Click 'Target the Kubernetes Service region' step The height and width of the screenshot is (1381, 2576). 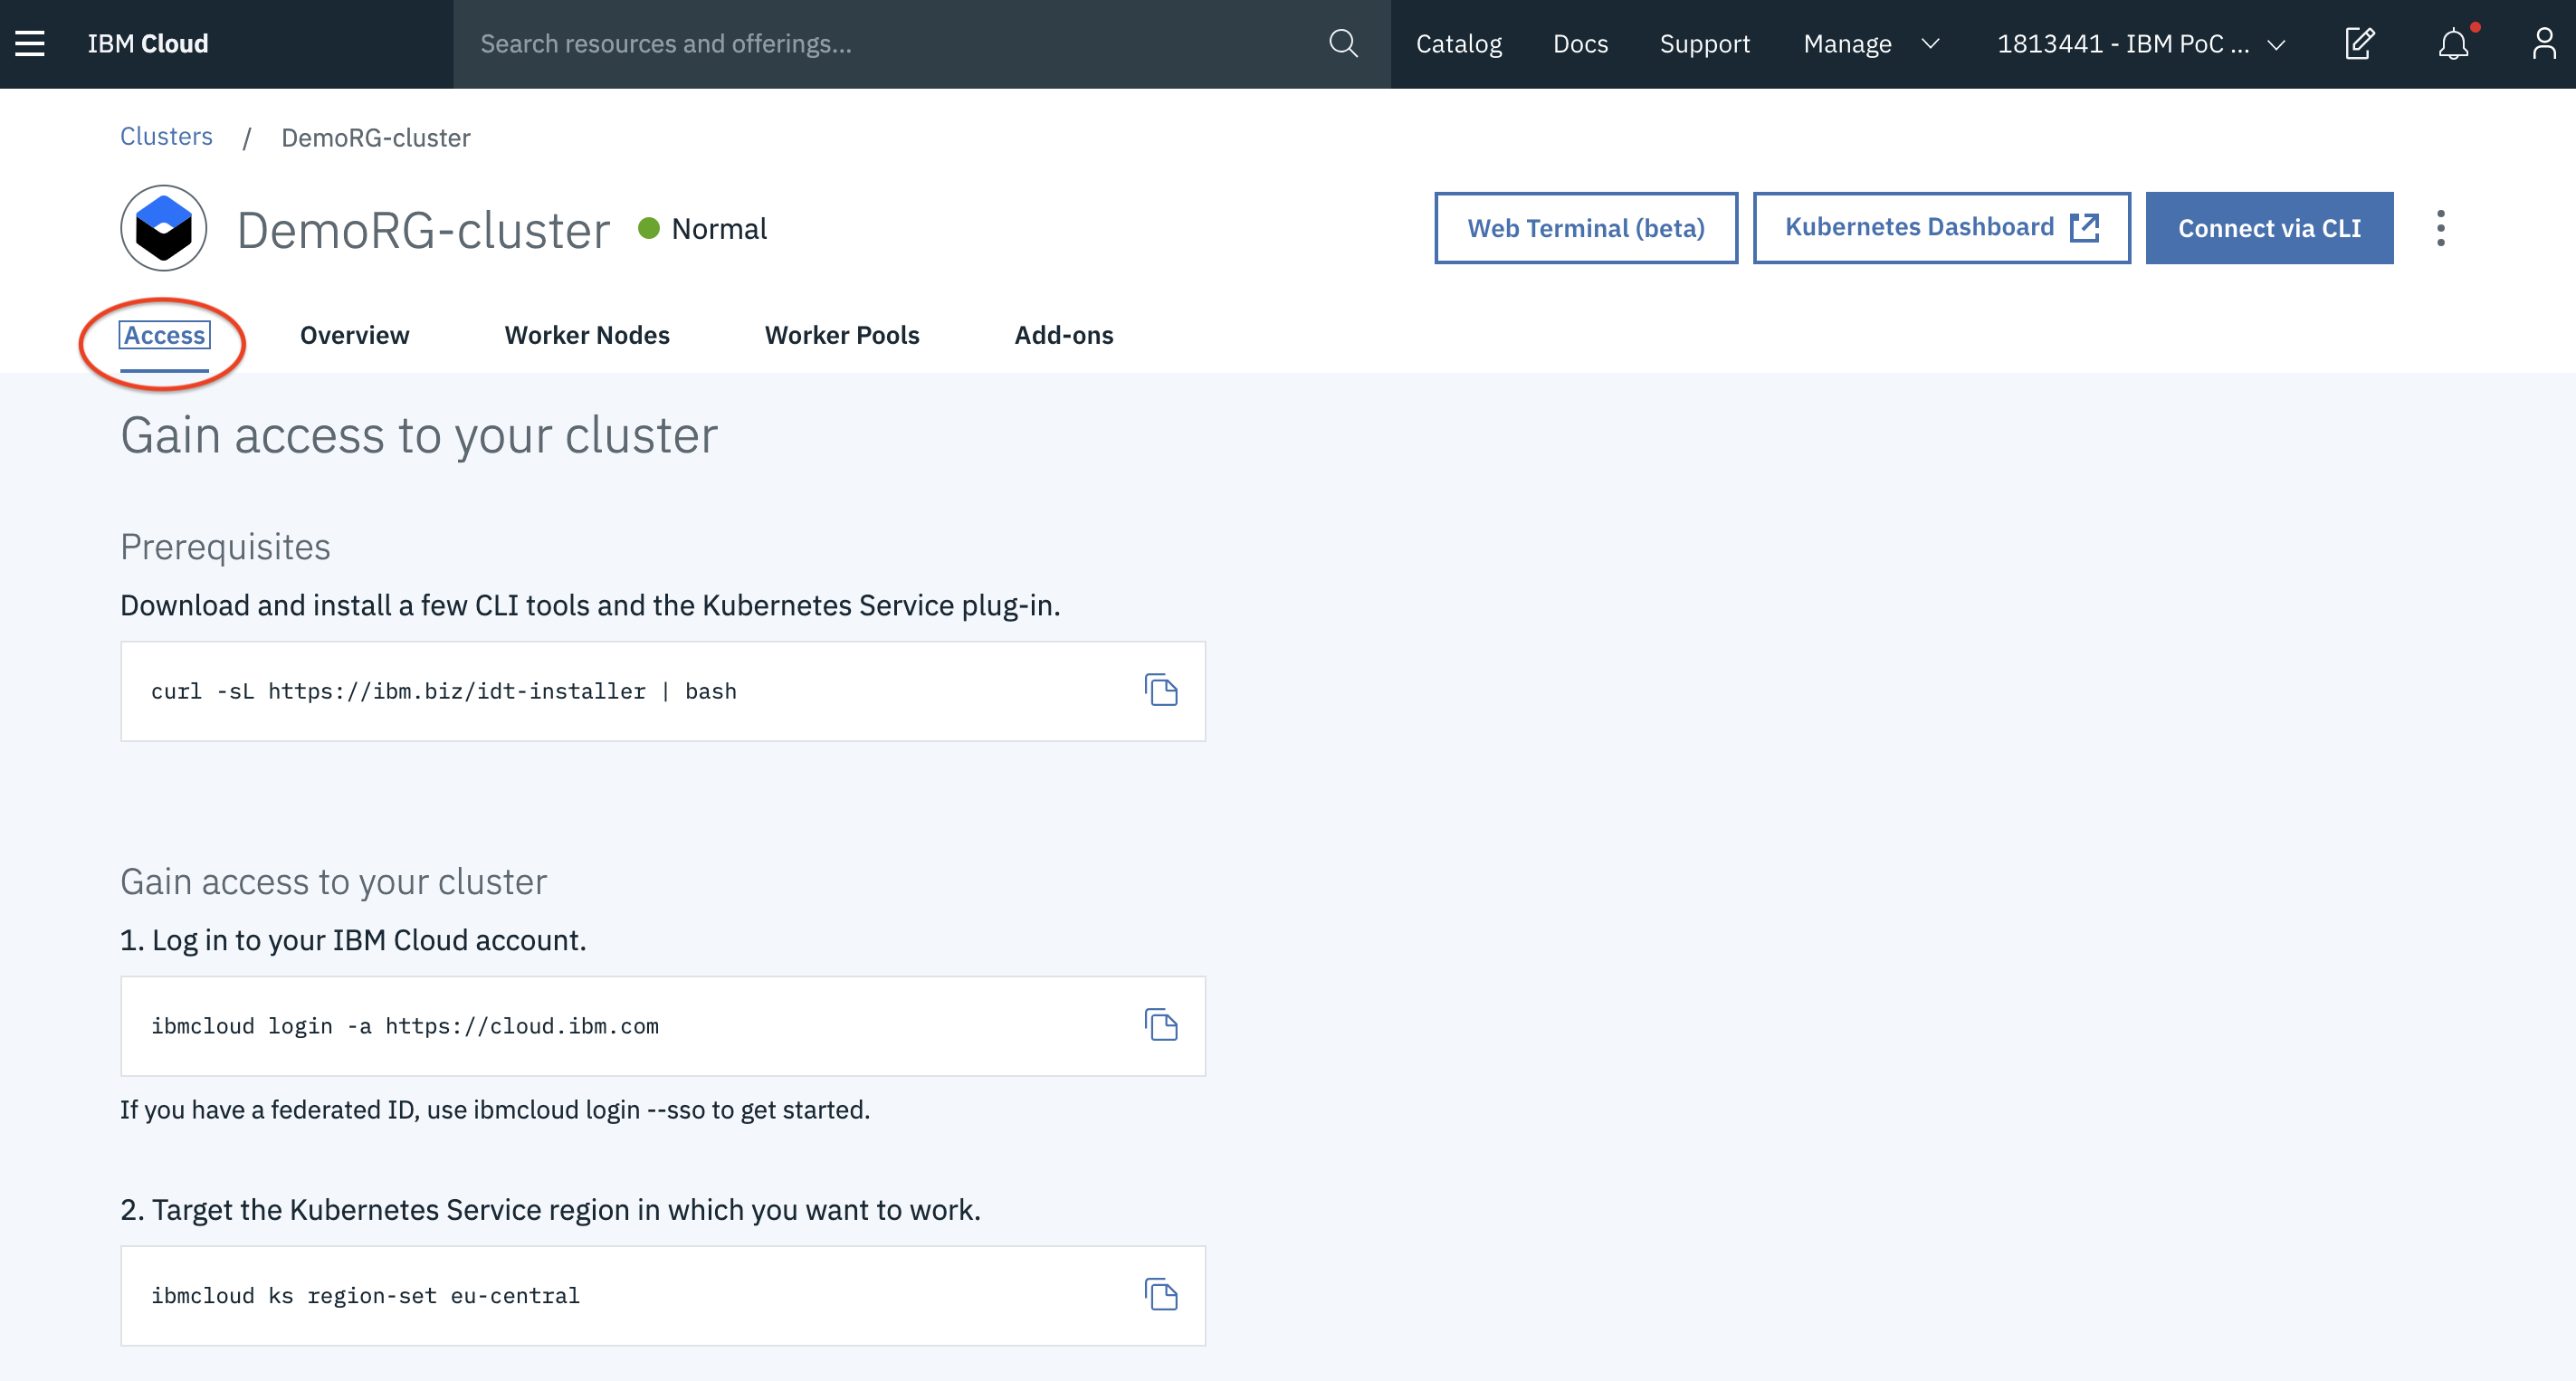click(x=550, y=1210)
